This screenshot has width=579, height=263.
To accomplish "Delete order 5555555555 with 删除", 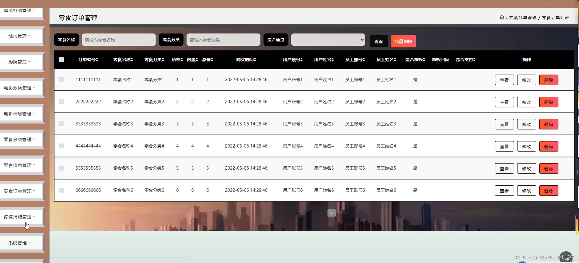I will 549,168.
